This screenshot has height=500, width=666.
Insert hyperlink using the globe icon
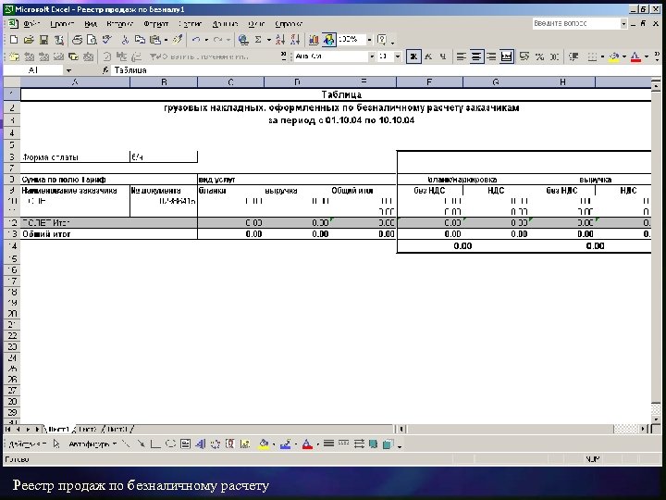(243, 40)
